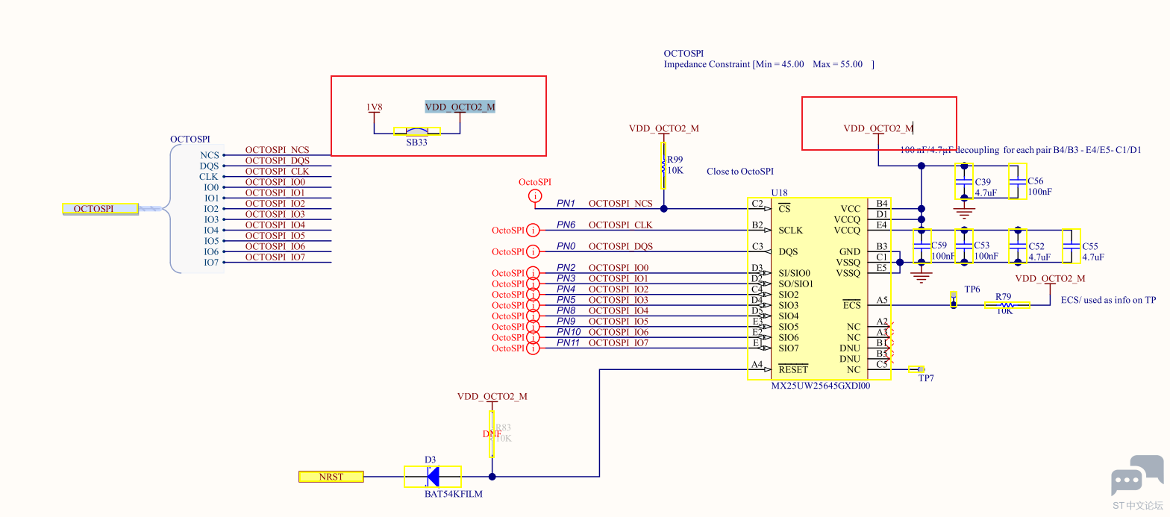1170x517 pixels.
Task: Click the OctoSPI info marker on the PN1 net
Action: pos(535,196)
